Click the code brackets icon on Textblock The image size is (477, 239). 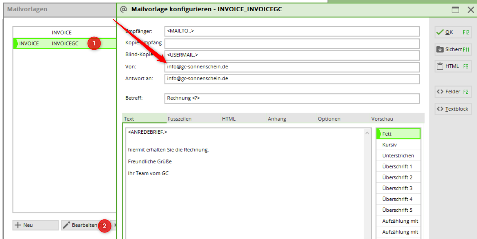[440, 109]
